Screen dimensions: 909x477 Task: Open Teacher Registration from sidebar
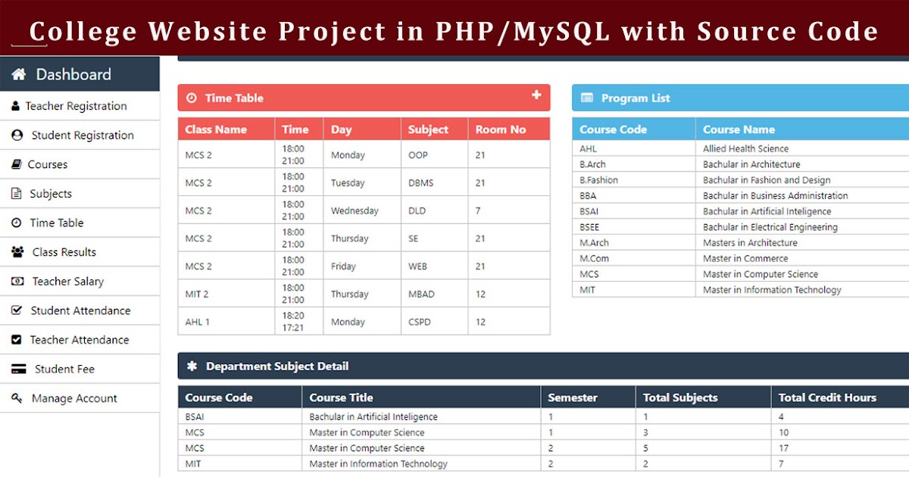[x=80, y=106]
